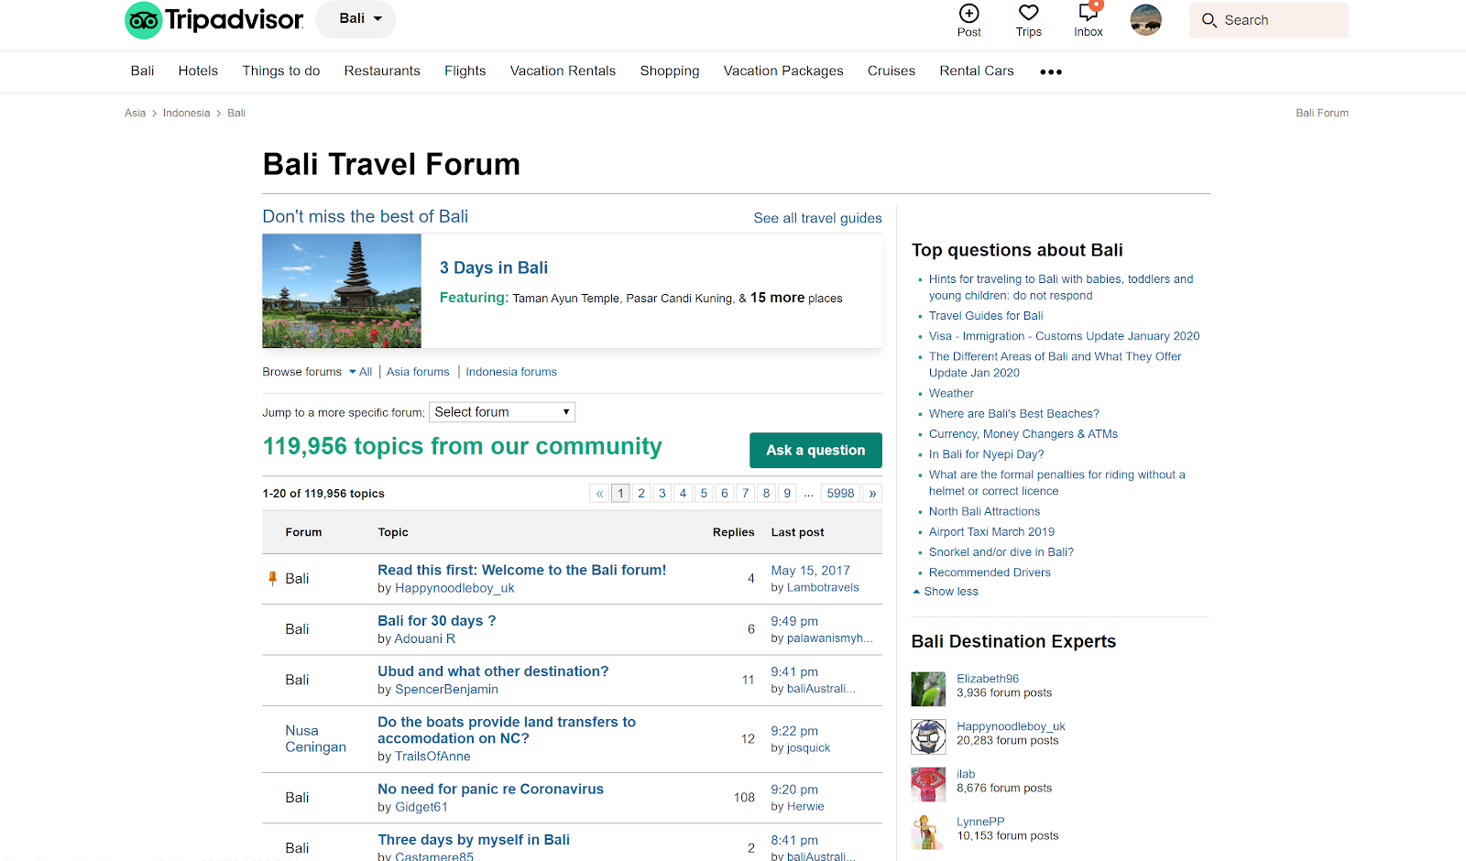Open See all travel guides link

click(x=817, y=218)
